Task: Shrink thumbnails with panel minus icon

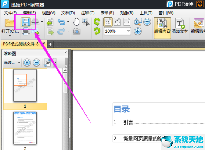Action: point(37,63)
